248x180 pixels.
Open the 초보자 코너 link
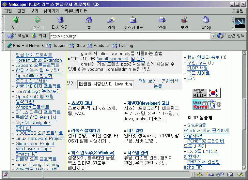(82, 103)
